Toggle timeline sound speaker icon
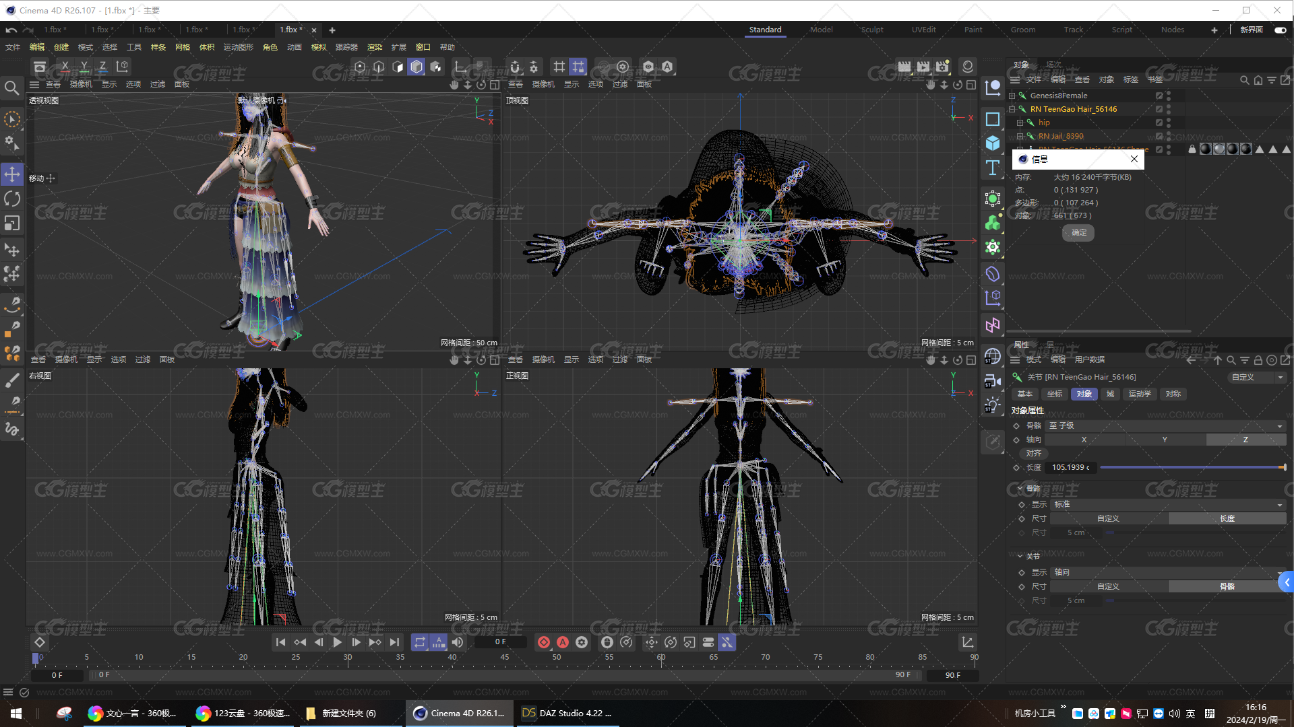This screenshot has width=1294, height=727. click(458, 642)
